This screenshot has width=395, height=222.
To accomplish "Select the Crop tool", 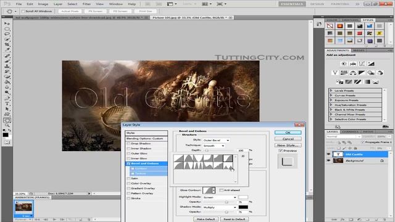I will pos(7,44).
